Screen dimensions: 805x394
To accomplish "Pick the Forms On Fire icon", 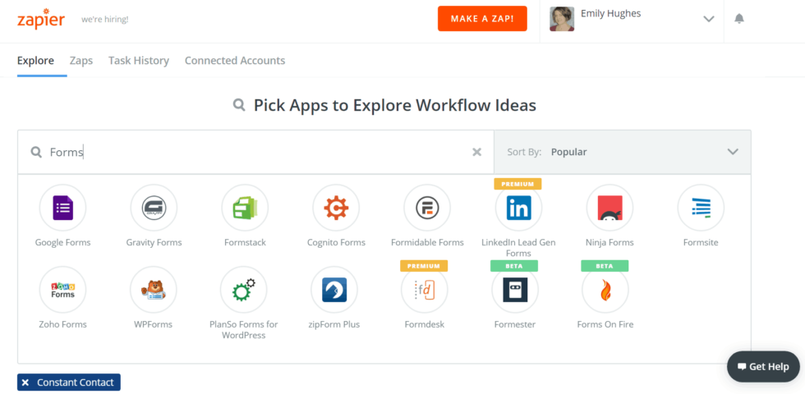I will pos(605,290).
